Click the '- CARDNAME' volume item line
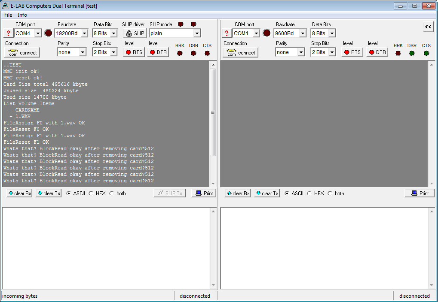This screenshot has height=302, width=438. (x=25, y=110)
